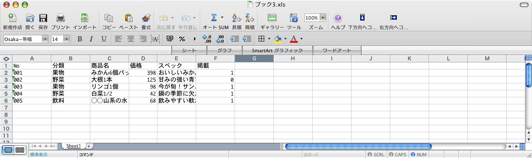532x158 pixels.
Task: Click the 下方向へコピー fill down icon
Action: [362, 18]
